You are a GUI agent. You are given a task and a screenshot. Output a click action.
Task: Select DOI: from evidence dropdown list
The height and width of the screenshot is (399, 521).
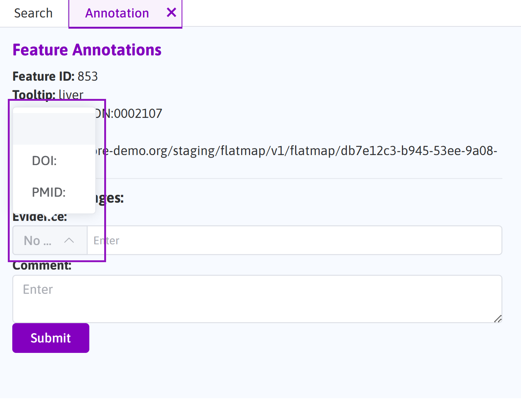54,161
